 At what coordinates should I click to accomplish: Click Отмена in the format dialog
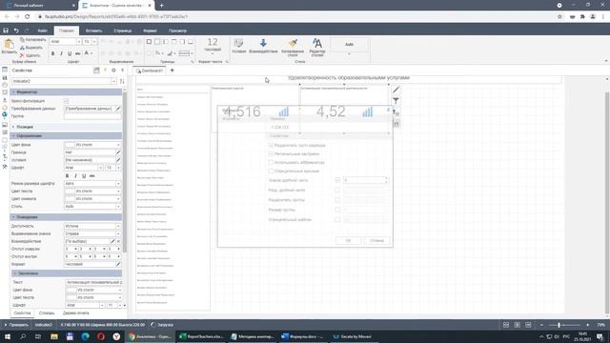[376, 241]
